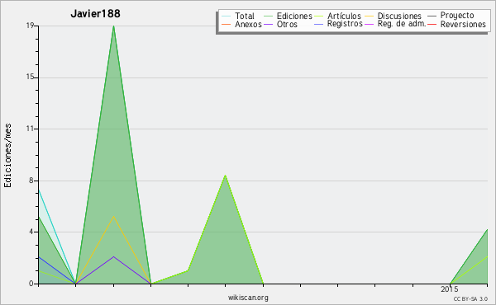
Task: Click the wikiscan.org caption text
Action: 248,298
